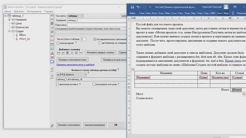Click the table move handle in Word document

(x=133, y=69)
